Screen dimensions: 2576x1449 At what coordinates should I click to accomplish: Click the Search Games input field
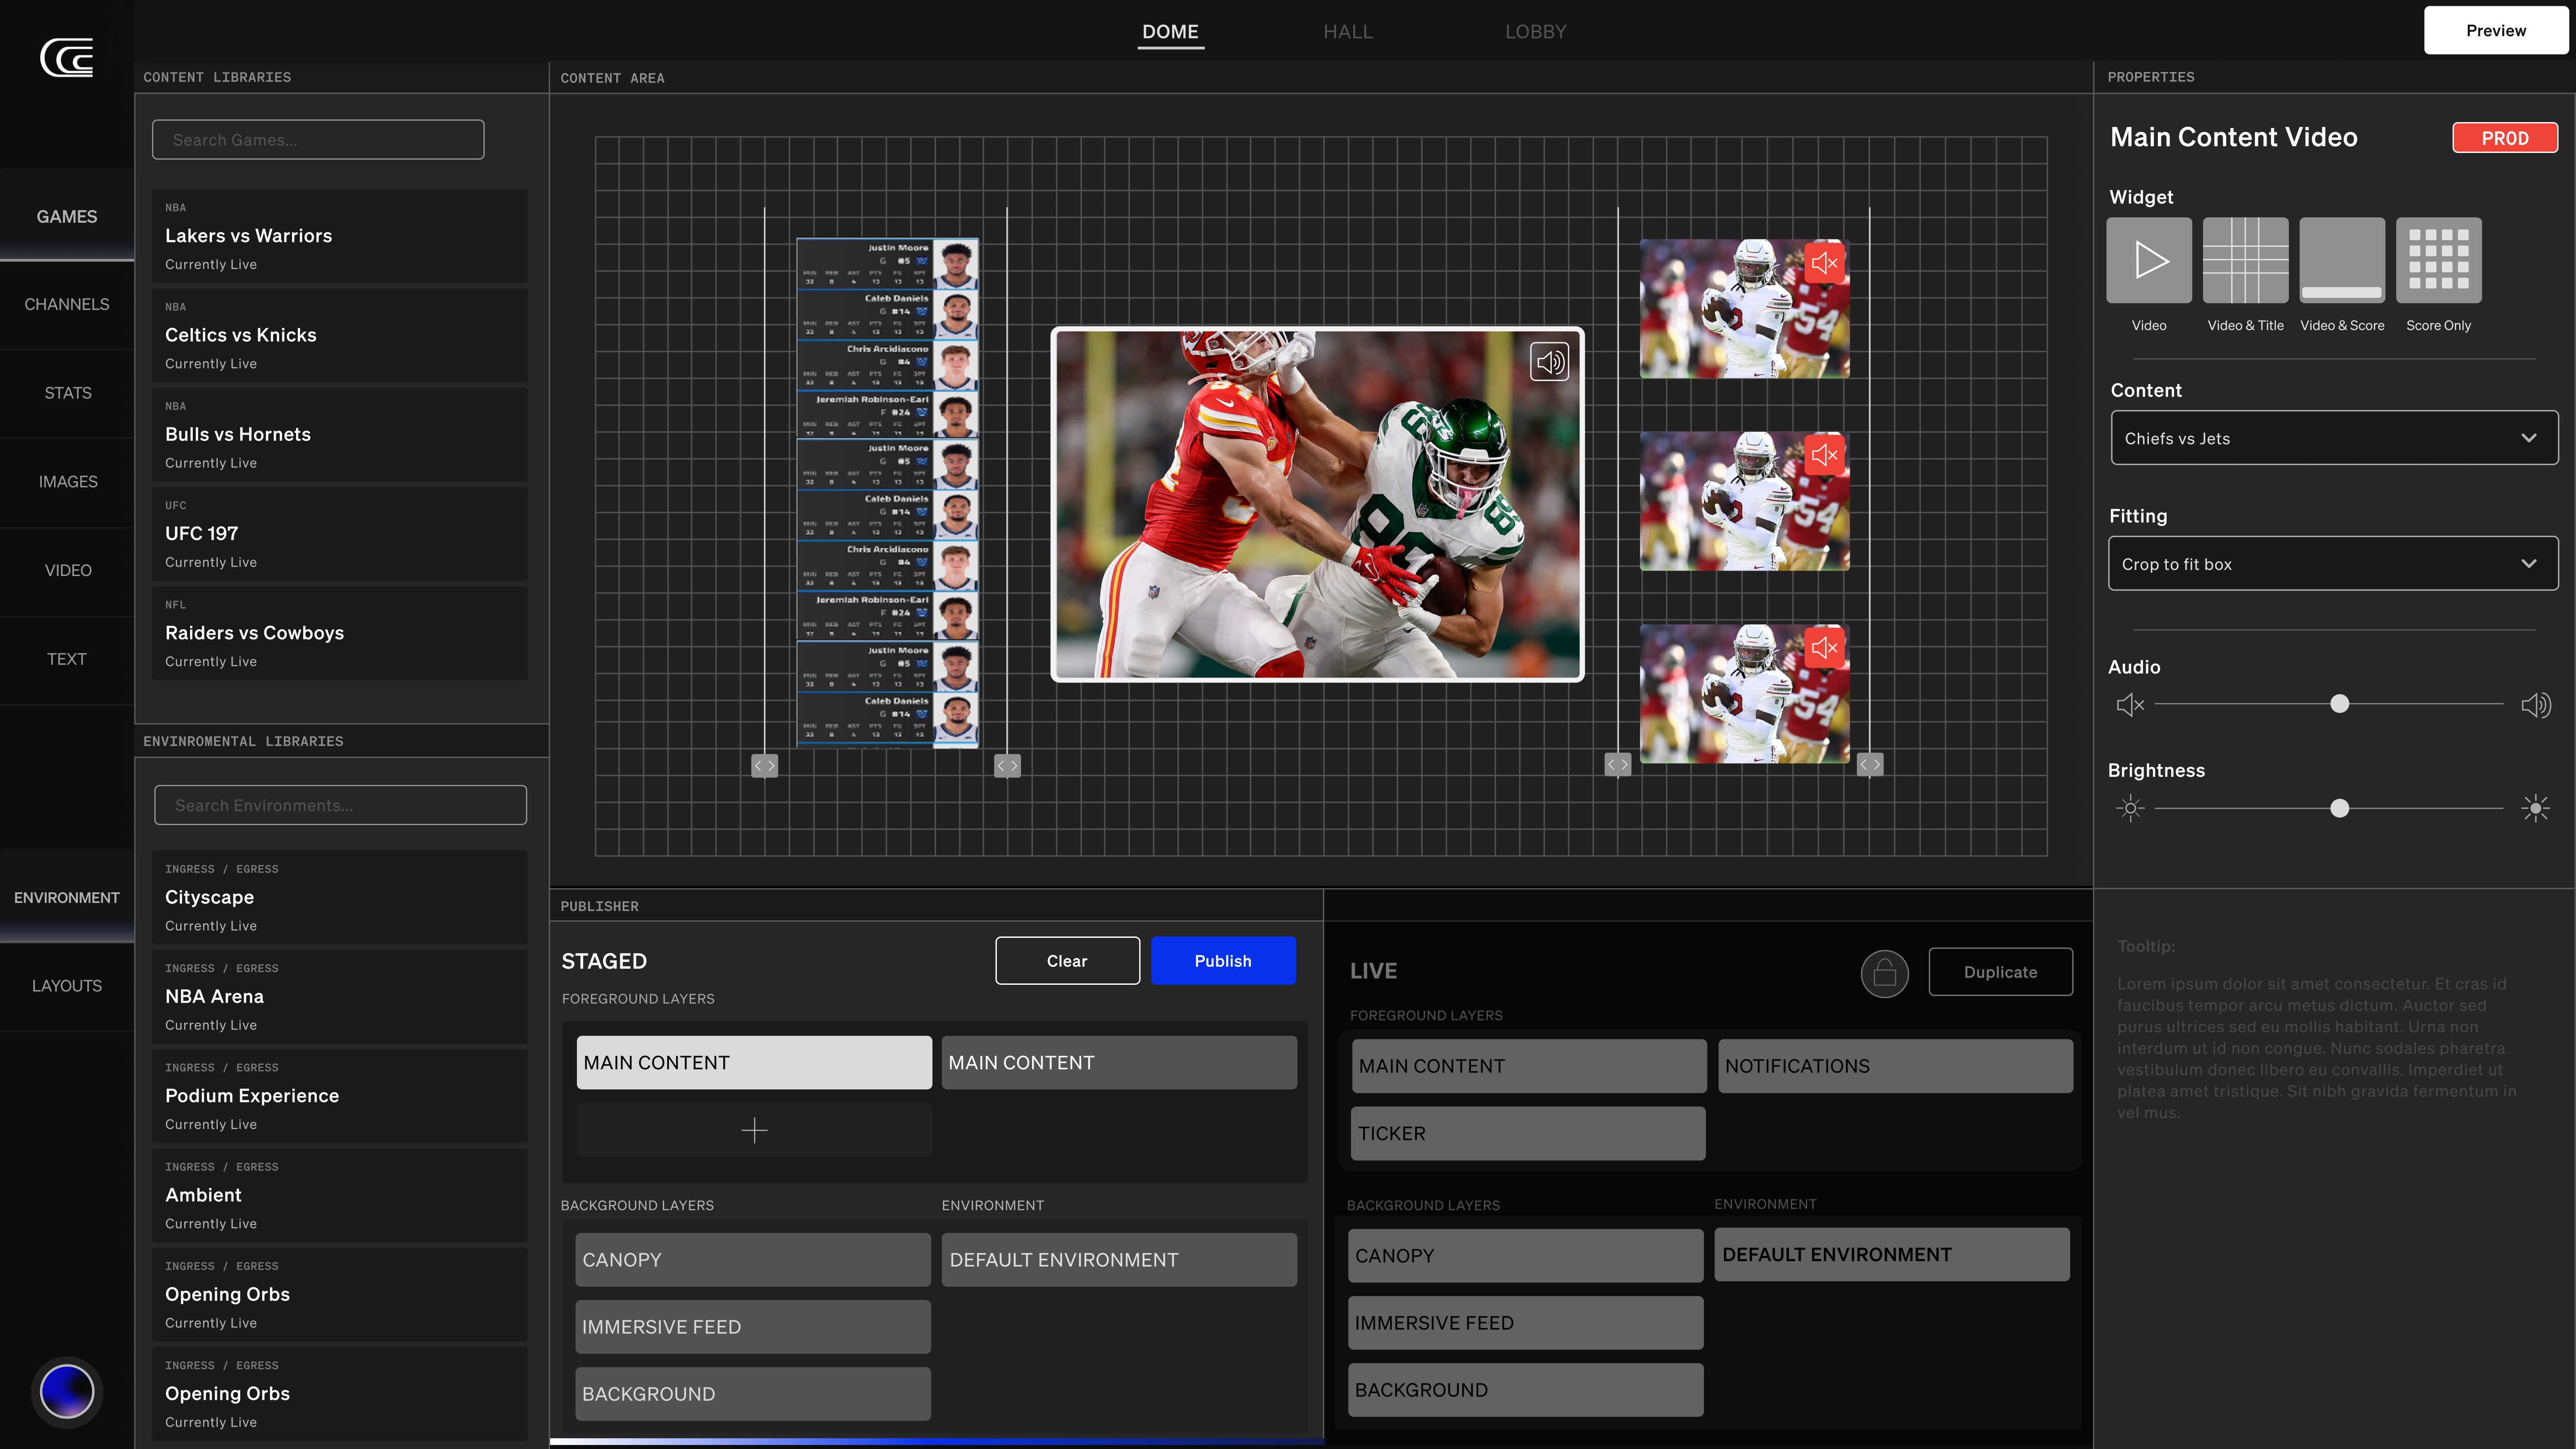(318, 140)
